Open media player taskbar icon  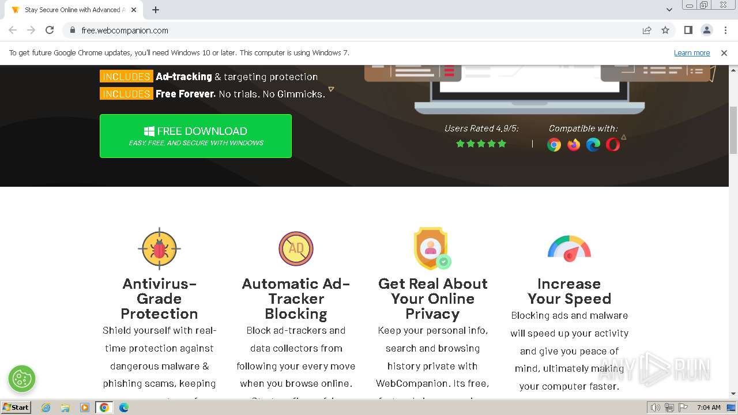85,408
